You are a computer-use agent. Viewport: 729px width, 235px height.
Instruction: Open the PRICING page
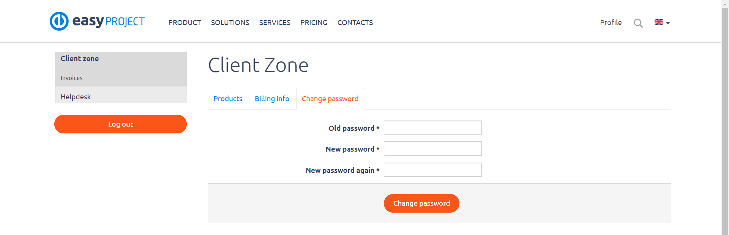pos(314,23)
